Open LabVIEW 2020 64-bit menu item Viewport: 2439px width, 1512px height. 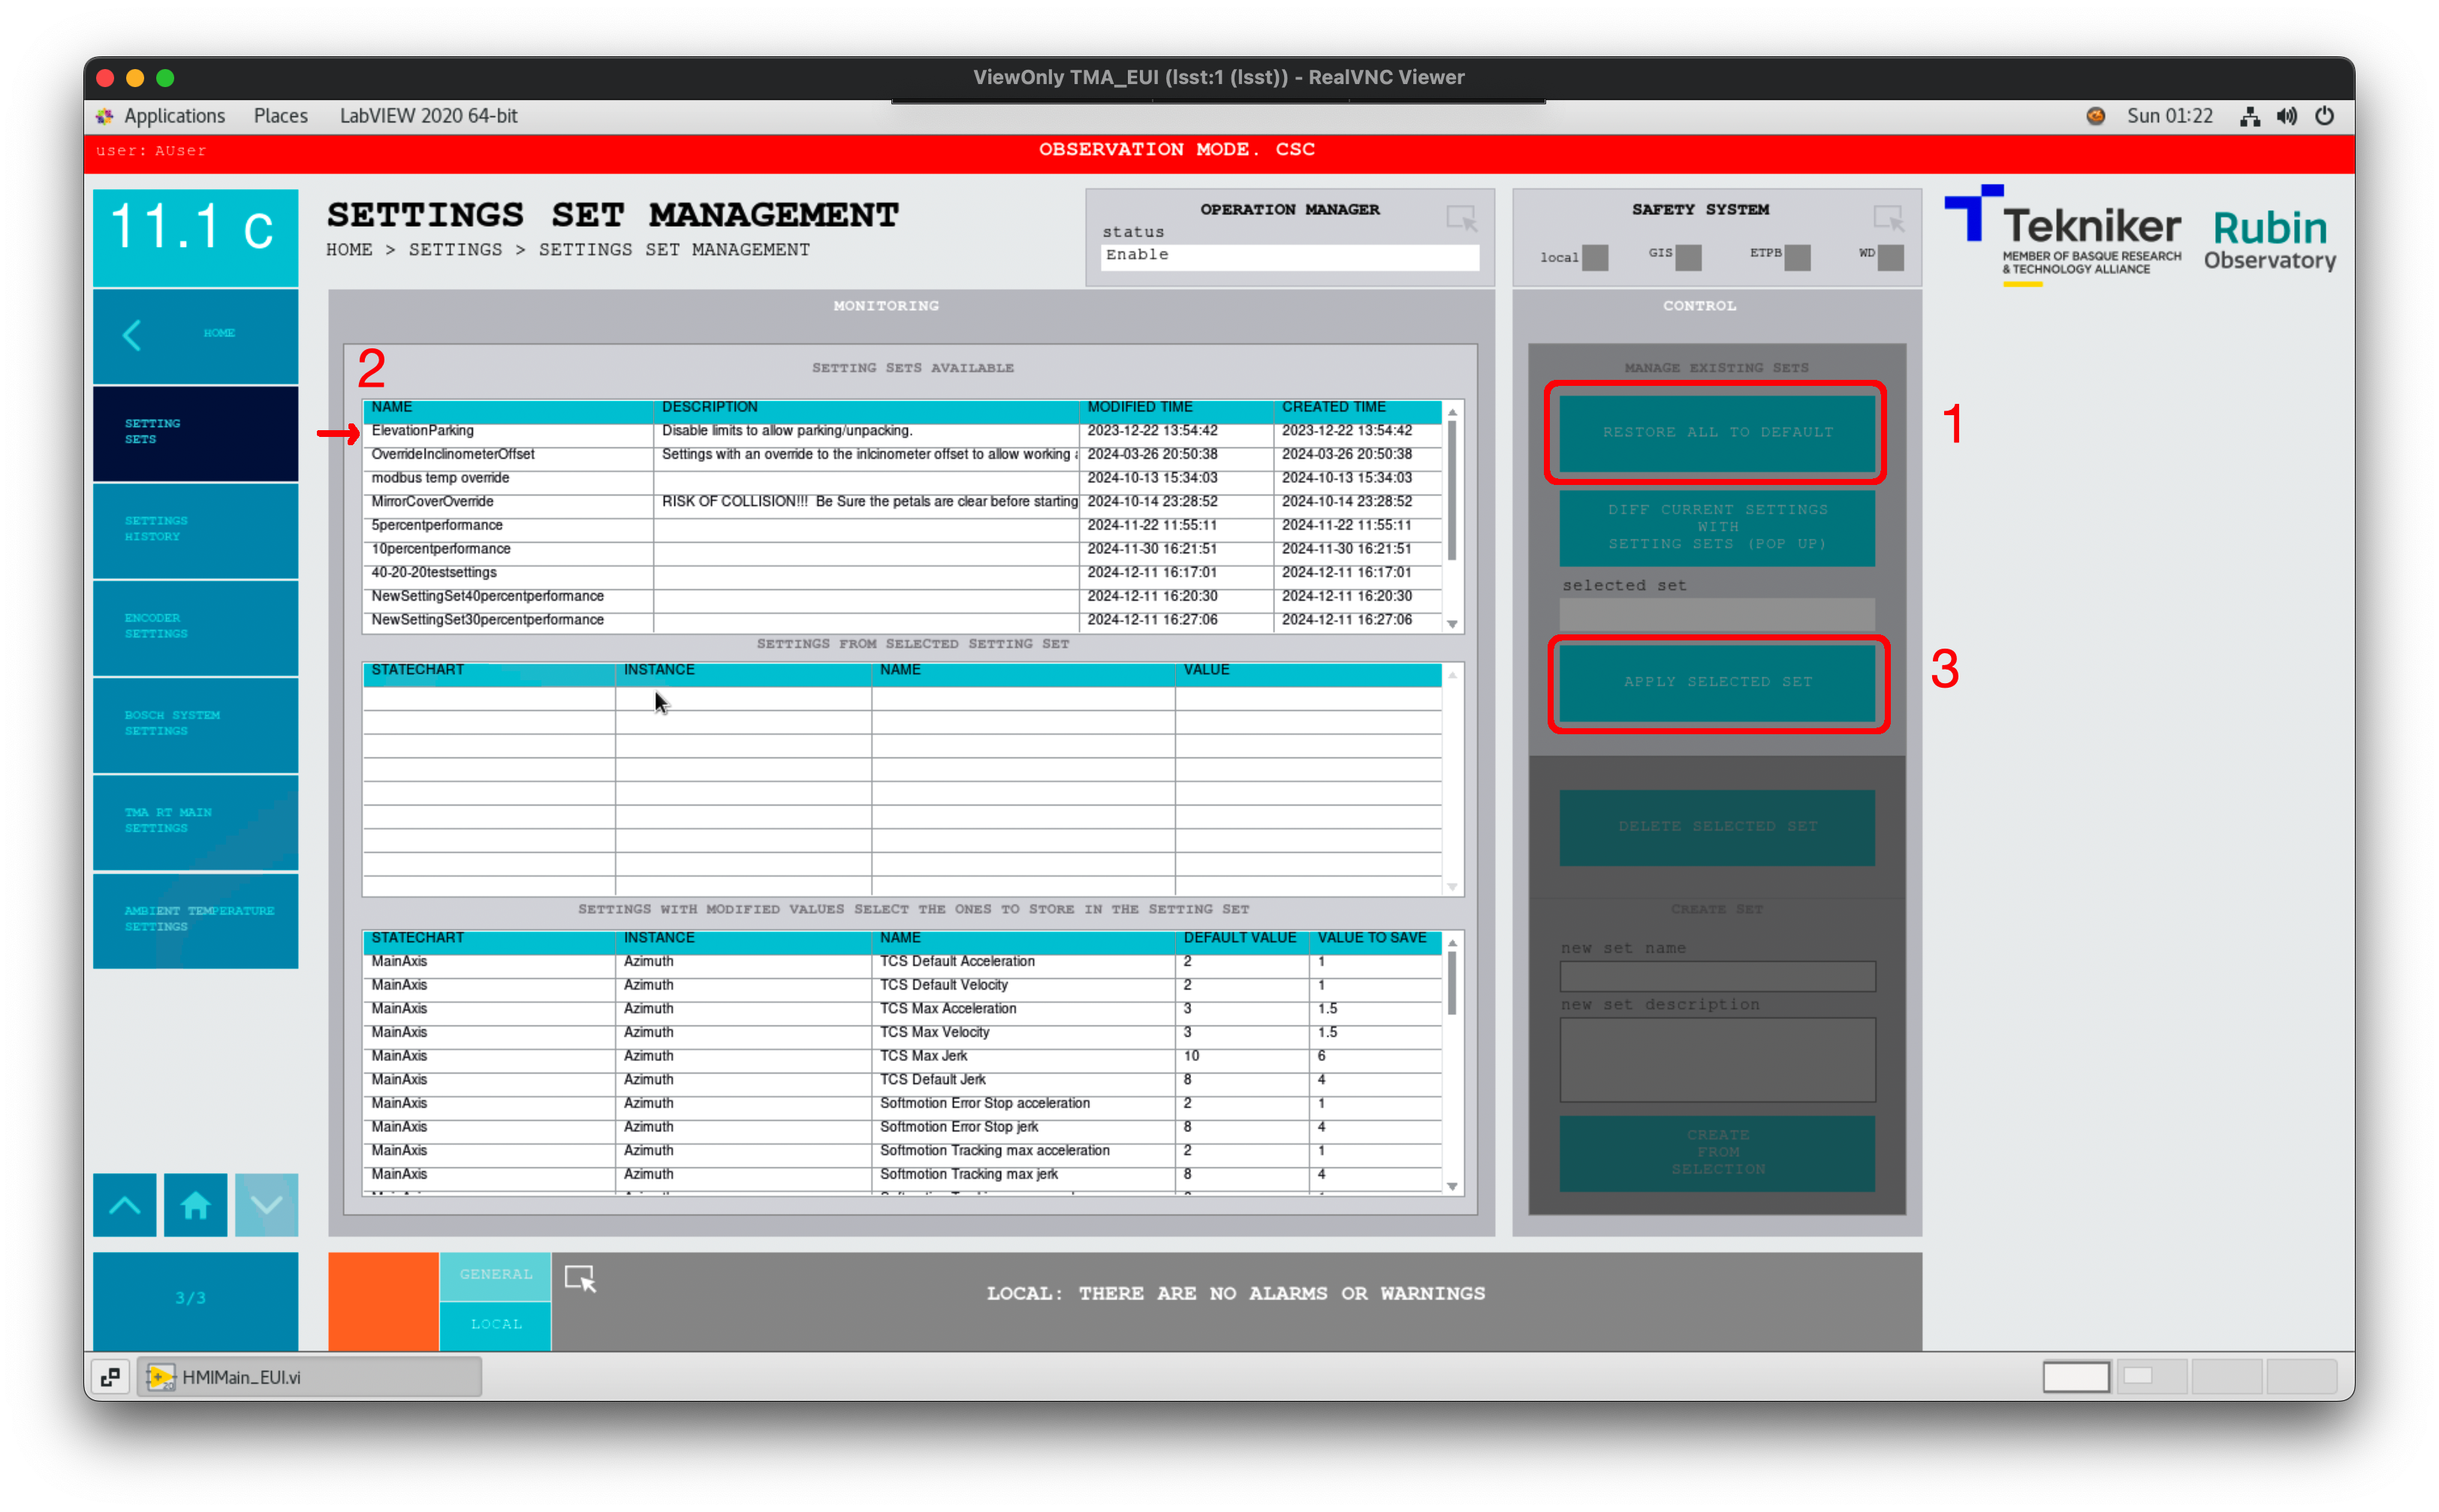coord(428,116)
